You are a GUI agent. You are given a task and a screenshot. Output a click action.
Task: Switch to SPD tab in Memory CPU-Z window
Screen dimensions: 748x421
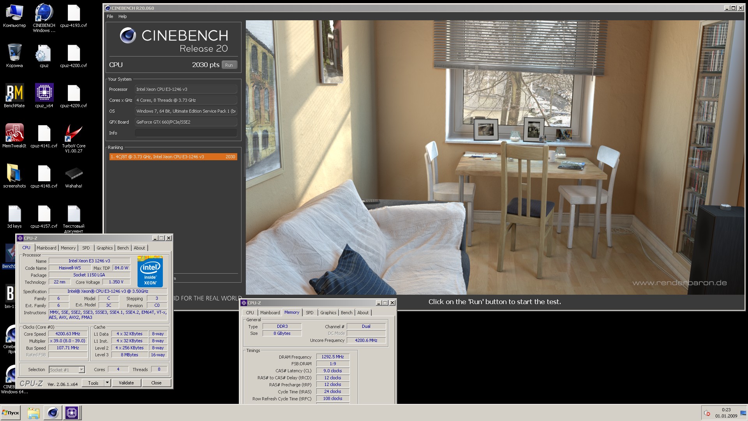(310, 313)
